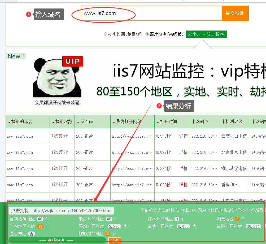The height and width of the screenshot is (244, 266).
Task: Click the red 5.029秒 open time
Action: coord(163,185)
